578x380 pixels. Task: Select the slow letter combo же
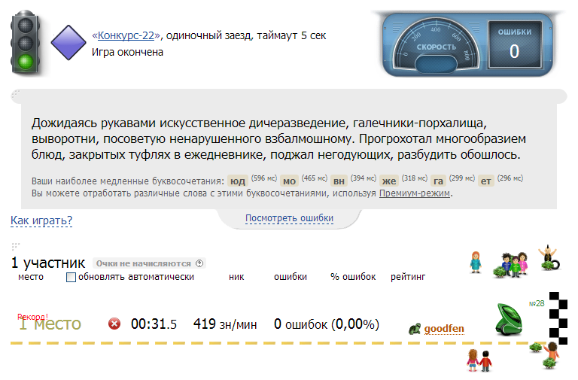pyautogui.click(x=389, y=181)
